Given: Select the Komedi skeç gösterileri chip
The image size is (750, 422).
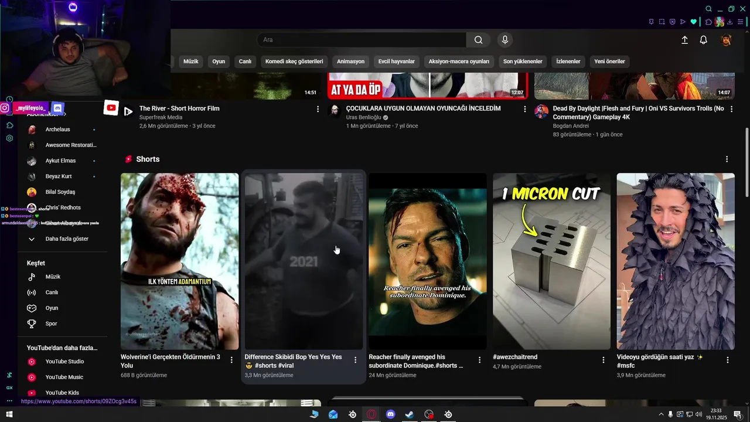Looking at the screenshot, I should click(x=294, y=61).
